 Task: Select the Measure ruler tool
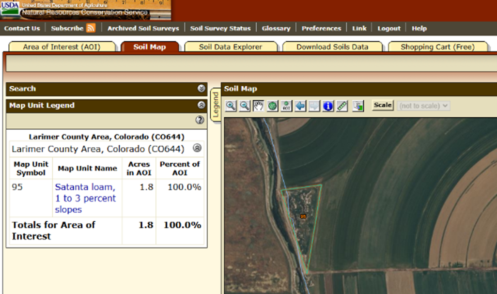[x=342, y=106]
